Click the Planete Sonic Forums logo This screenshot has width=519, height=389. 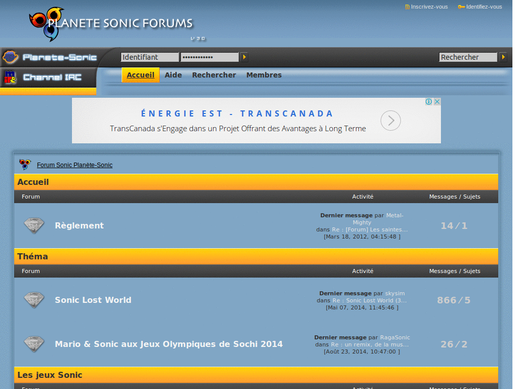pos(112,24)
